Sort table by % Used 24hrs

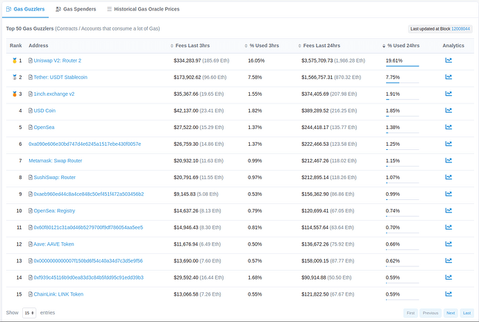[401, 46]
